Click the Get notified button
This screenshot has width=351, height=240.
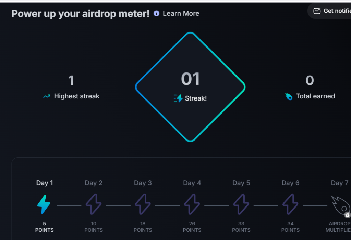point(329,11)
